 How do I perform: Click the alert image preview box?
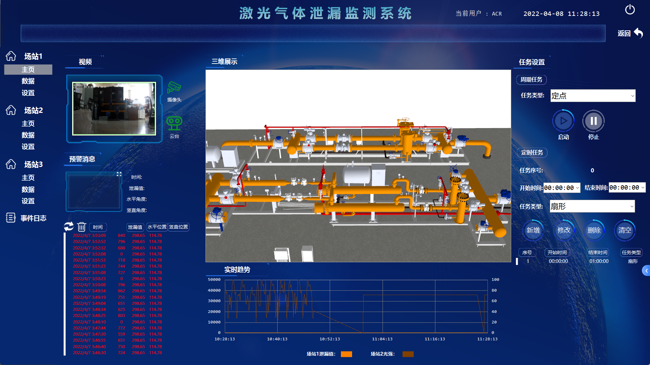94,192
